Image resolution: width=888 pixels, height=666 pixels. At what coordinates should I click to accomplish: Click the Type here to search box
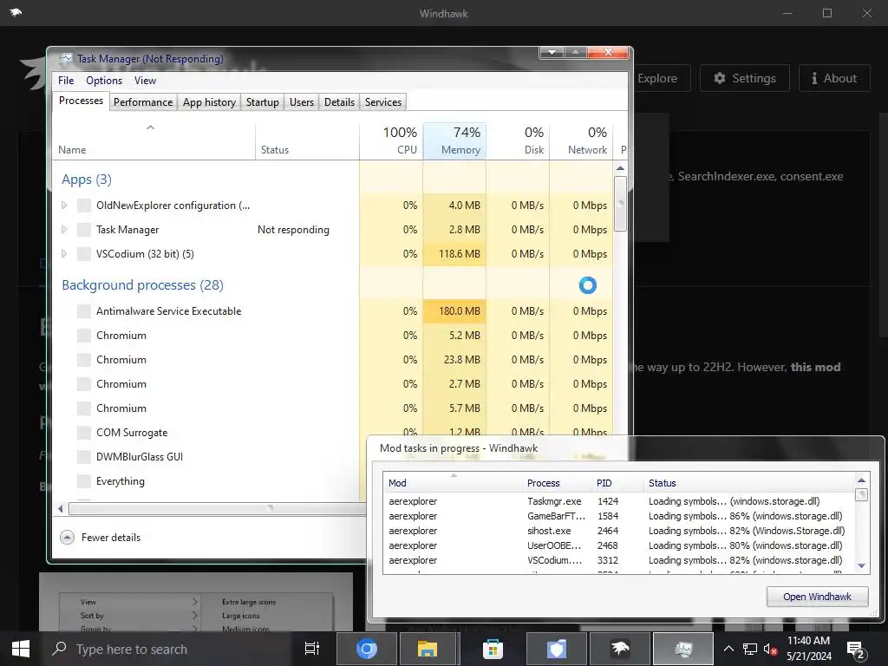pos(170,649)
